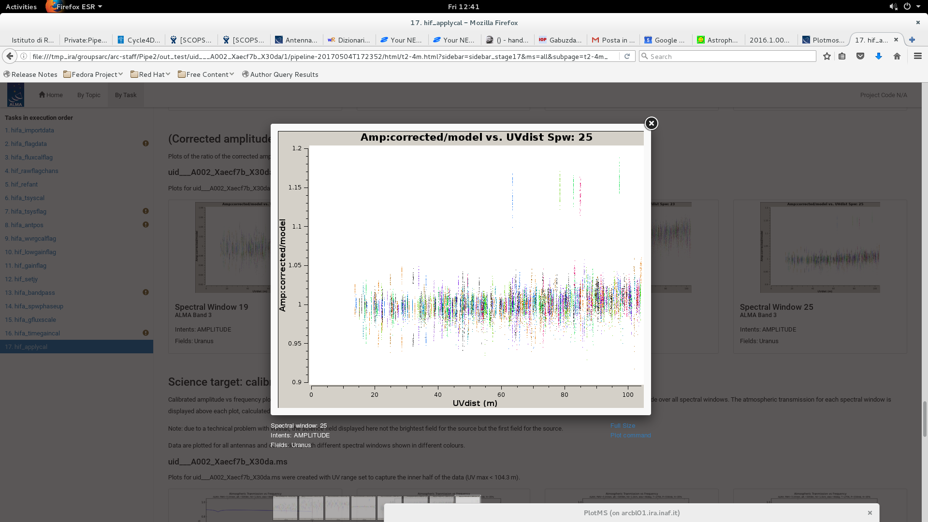Select last highlighted thumbnail in lightbox strip

click(468, 507)
